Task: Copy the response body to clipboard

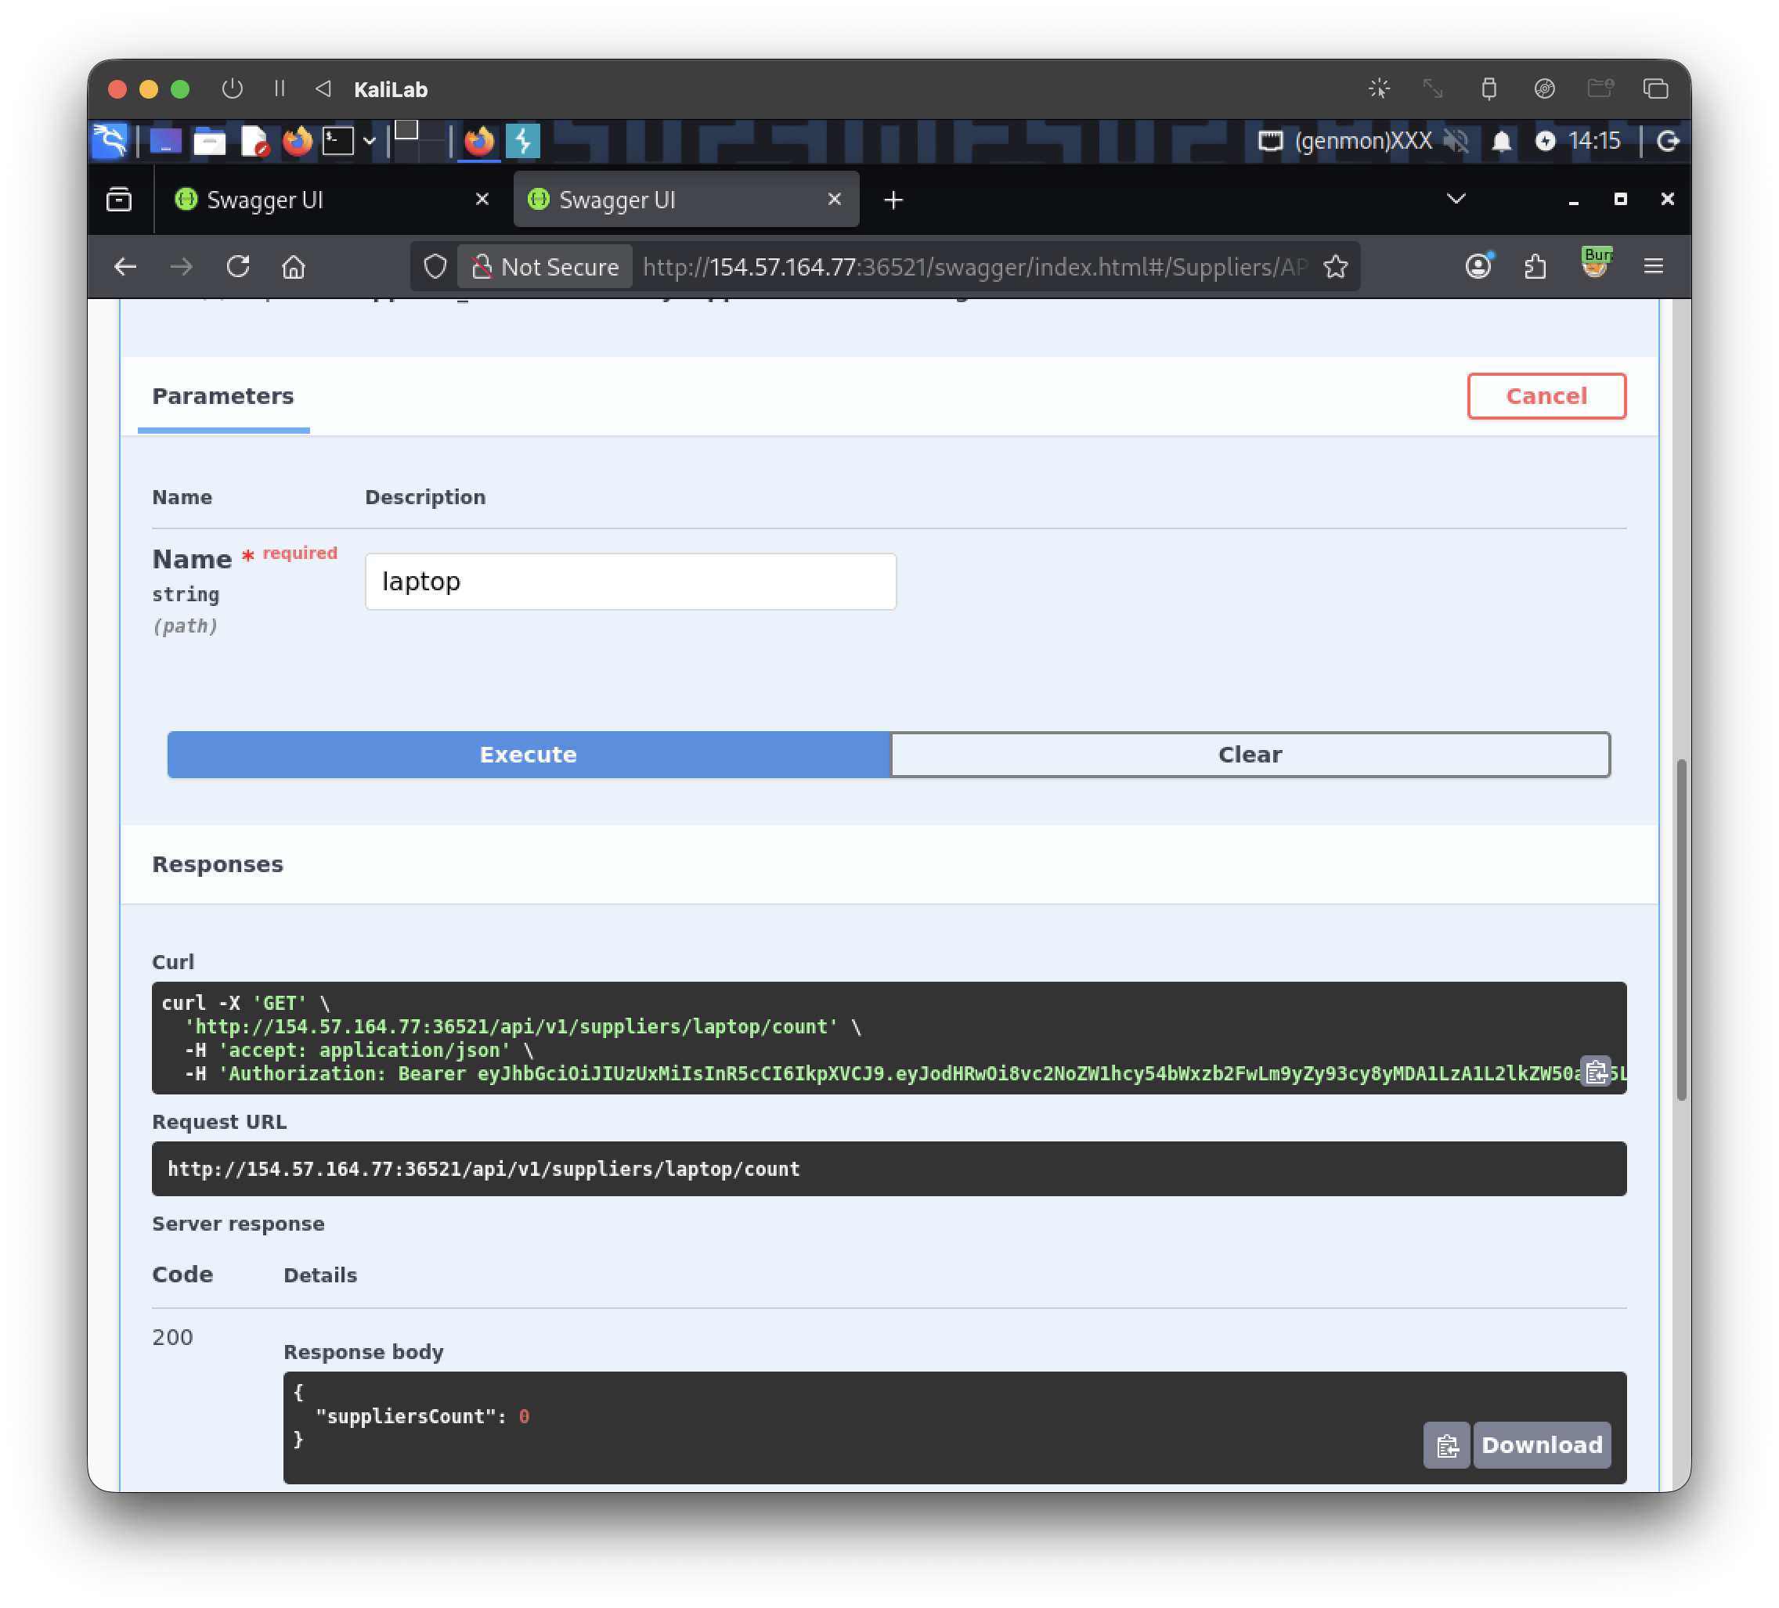Action: [1446, 1445]
